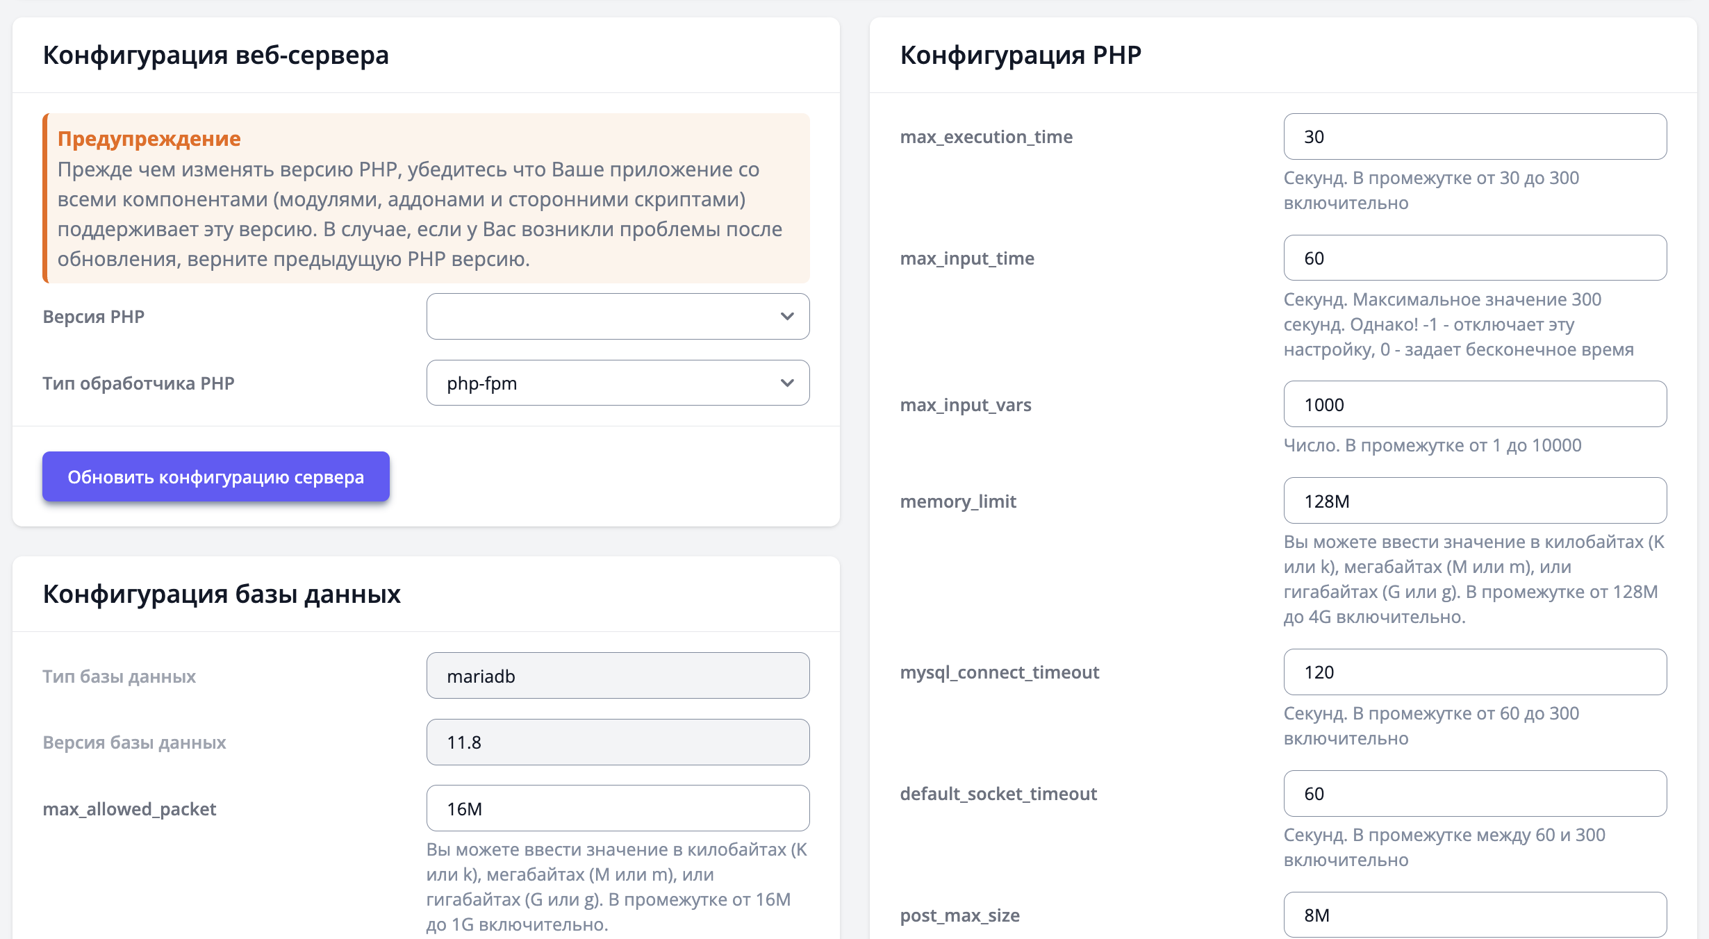Screen dimensions: 1709x939
Task: Click the disabled Тип базы данных mariadb field
Action: click(617, 676)
